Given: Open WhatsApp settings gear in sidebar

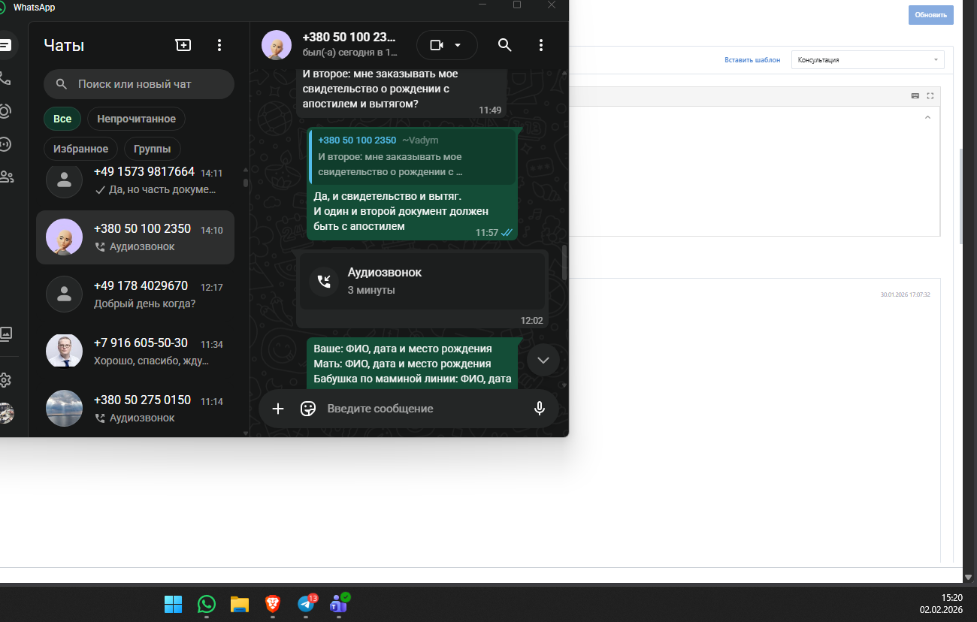Looking at the screenshot, I should [x=5, y=380].
